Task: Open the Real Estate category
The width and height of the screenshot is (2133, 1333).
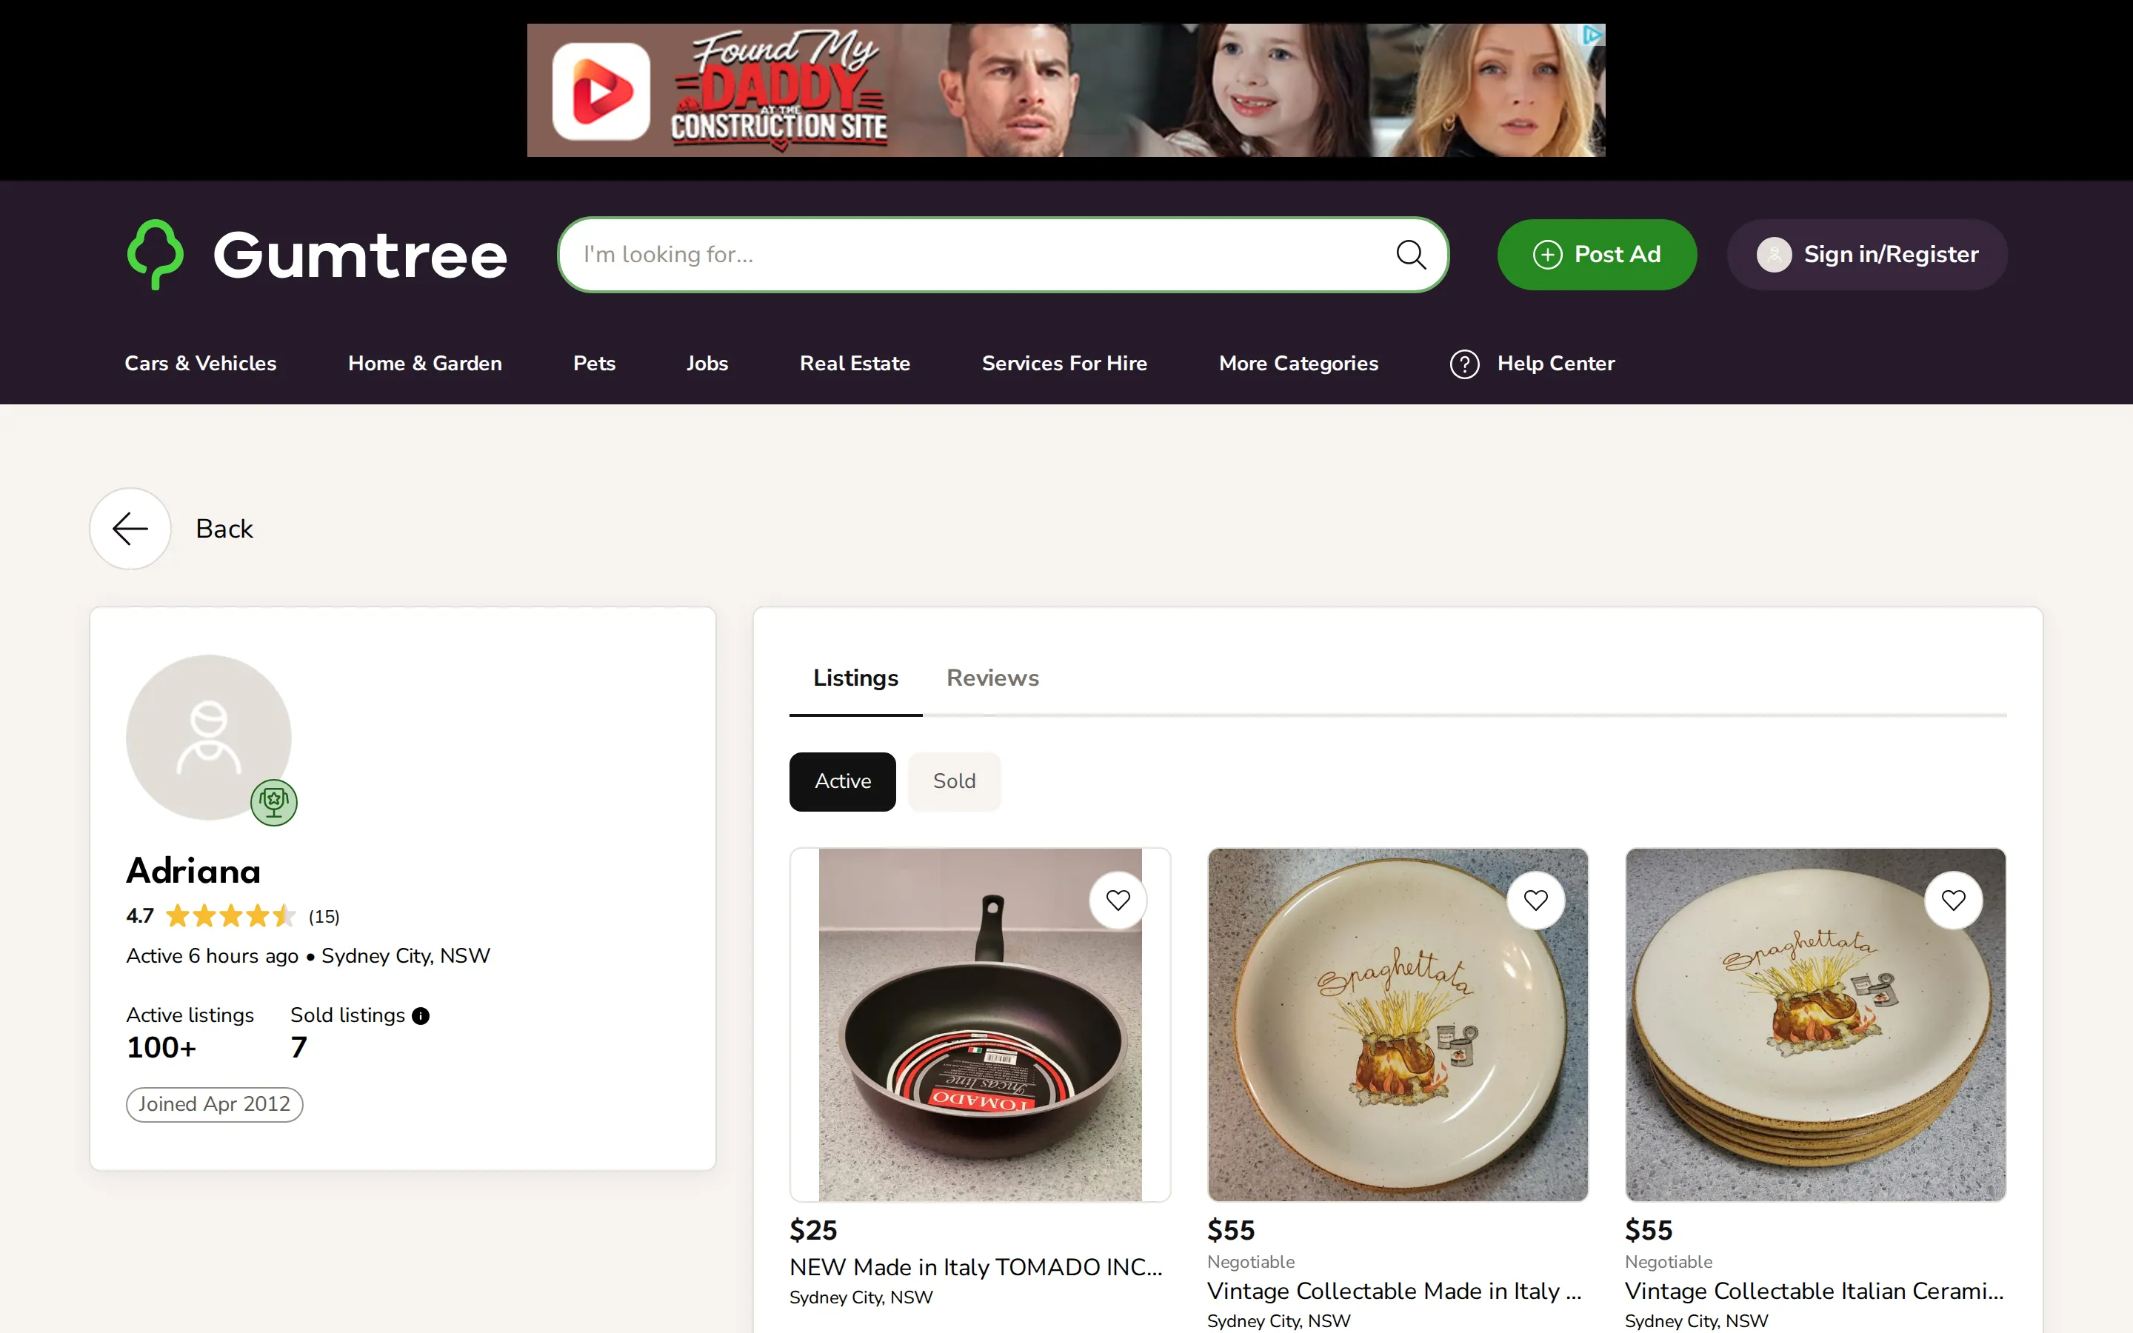Action: [x=855, y=363]
